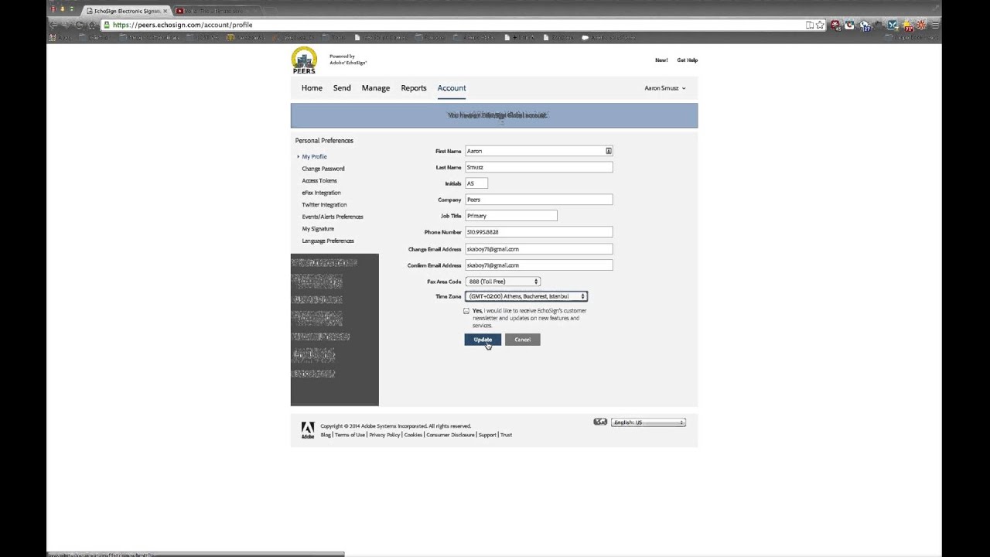Close the EchoSign browser tab

click(165, 11)
